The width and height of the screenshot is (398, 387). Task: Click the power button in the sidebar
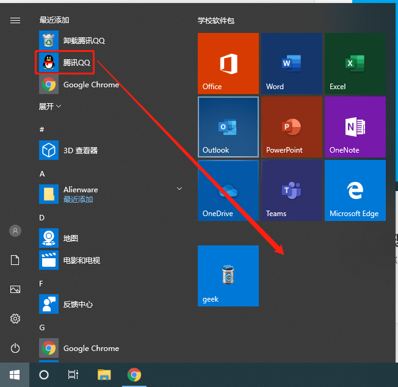click(15, 348)
